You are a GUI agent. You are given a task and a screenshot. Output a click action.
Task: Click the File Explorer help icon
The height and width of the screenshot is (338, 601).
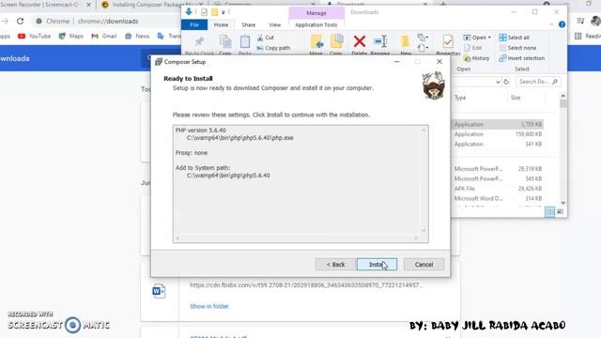(562, 24)
